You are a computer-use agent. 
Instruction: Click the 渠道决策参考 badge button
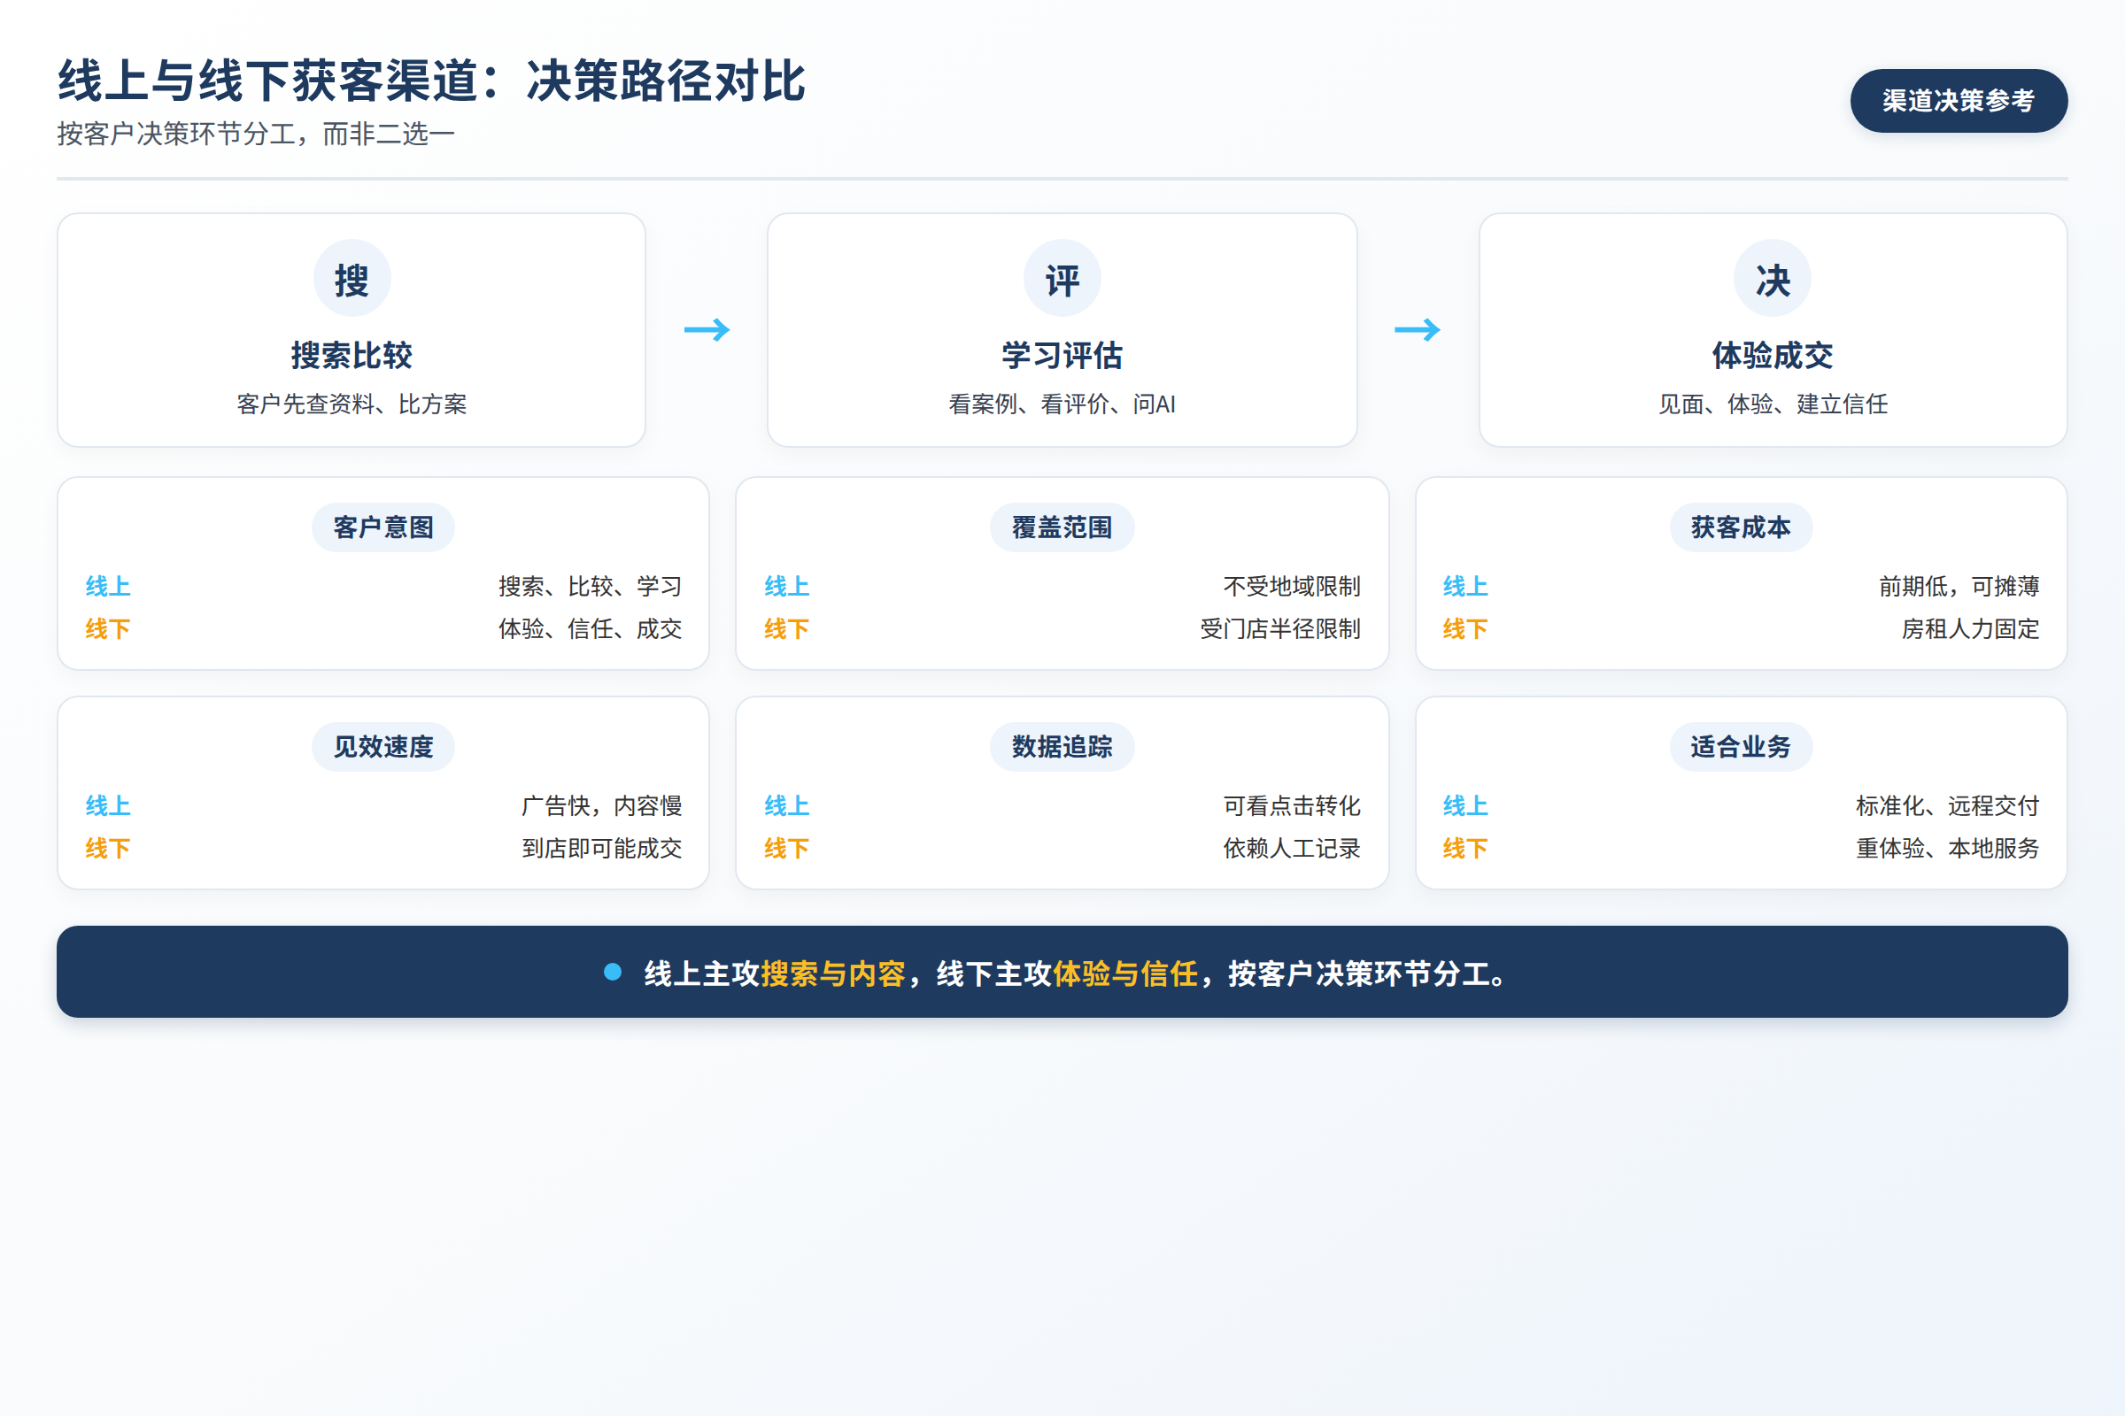(1958, 100)
